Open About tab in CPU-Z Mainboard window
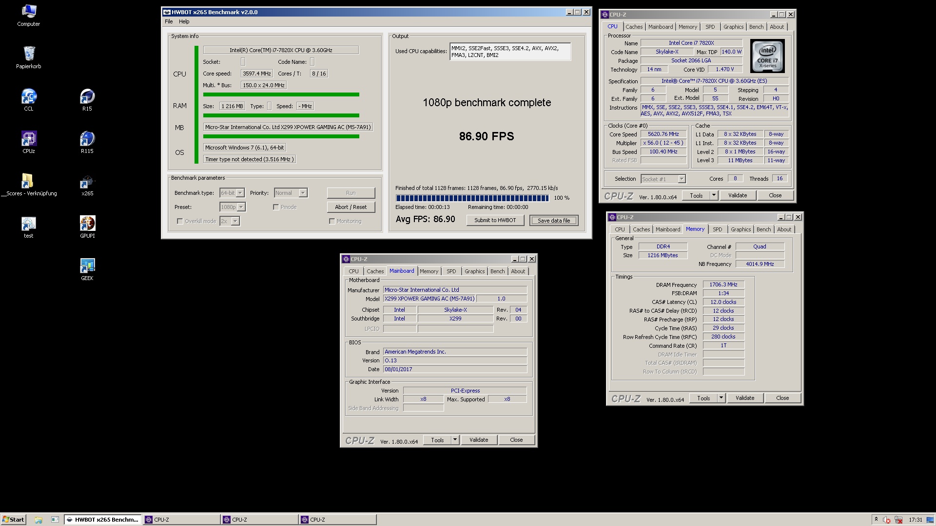The width and height of the screenshot is (936, 526). coord(518,271)
